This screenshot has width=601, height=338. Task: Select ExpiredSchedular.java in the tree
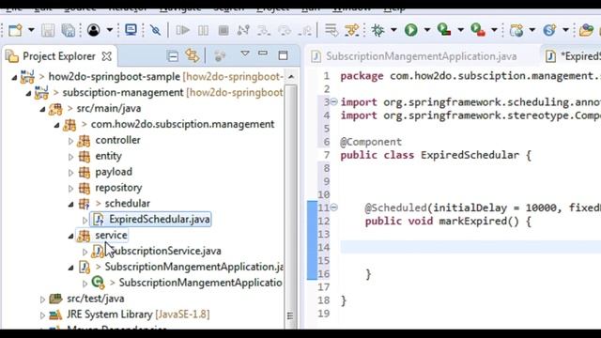[x=159, y=219]
